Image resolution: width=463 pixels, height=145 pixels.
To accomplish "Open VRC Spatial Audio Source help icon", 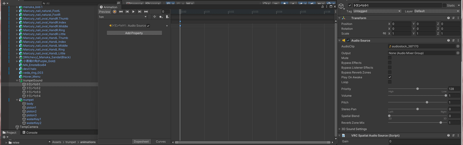I will (448, 136).
